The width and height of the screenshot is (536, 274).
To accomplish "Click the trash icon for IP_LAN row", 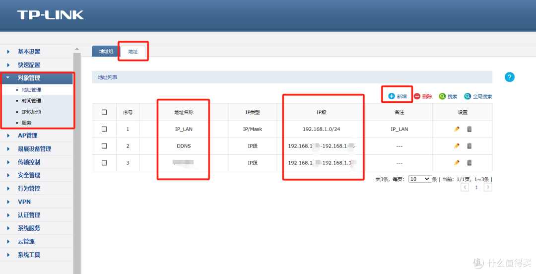I will 469,129.
